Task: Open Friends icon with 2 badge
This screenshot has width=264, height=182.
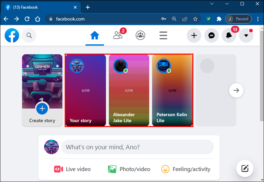Action: (118, 35)
